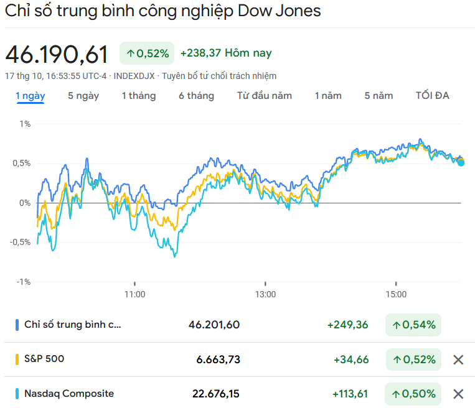Switch chart to "TỐI ĐA" range

pyautogui.click(x=433, y=96)
